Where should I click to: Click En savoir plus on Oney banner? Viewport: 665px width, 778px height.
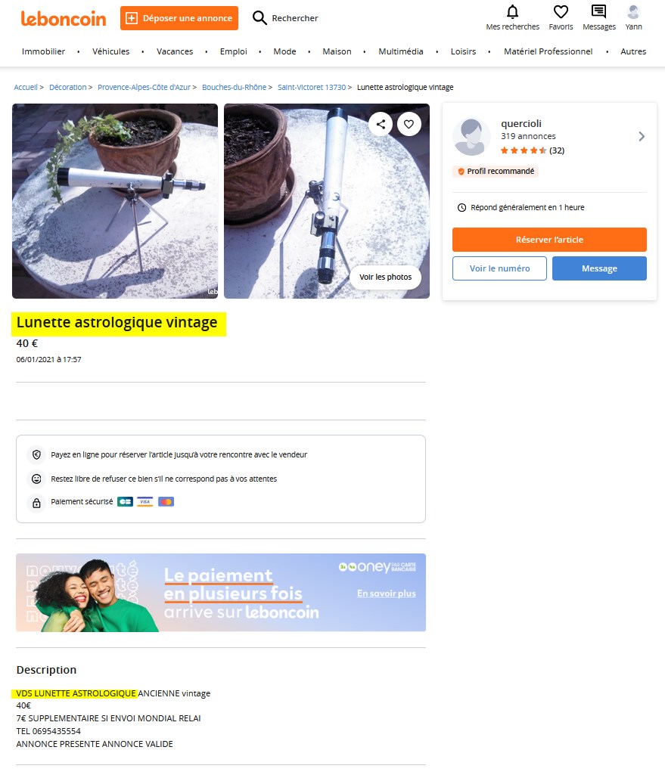(387, 594)
